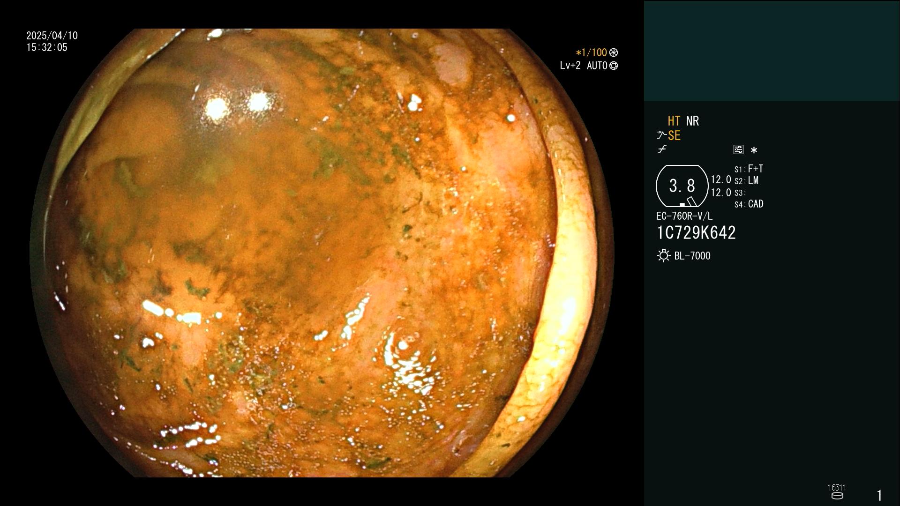Click the settings sliders icon
The height and width of the screenshot is (506, 900).
point(738,150)
